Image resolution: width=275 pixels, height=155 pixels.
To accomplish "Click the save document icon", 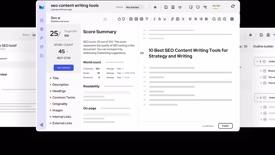I will click(166, 7).
